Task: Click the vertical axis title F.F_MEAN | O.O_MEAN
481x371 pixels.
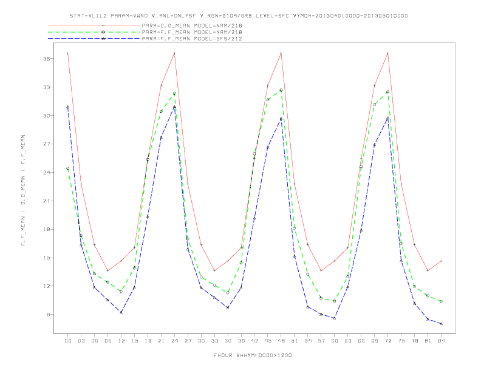Action: [23, 190]
